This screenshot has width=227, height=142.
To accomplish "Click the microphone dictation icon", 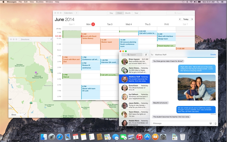I will coord(215,123).
